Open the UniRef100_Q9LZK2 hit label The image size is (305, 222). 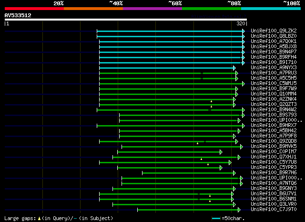(274, 31)
